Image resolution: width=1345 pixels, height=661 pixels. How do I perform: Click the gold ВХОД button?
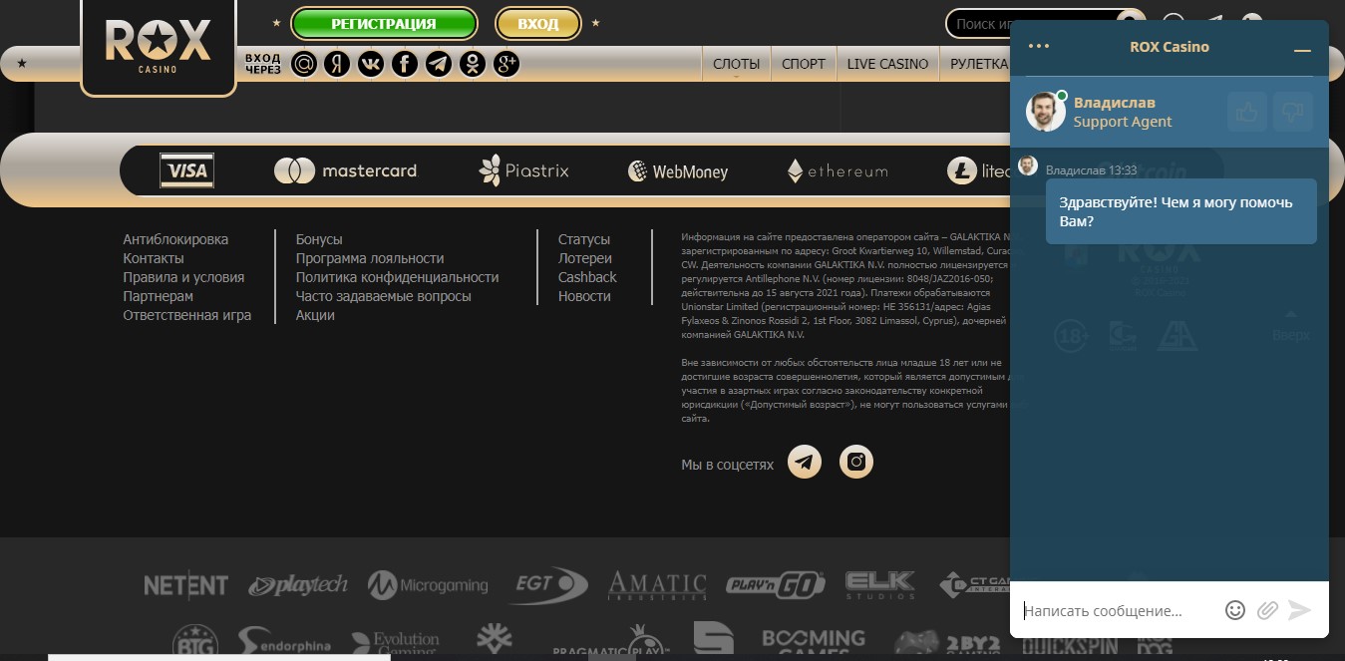pyautogui.click(x=538, y=24)
